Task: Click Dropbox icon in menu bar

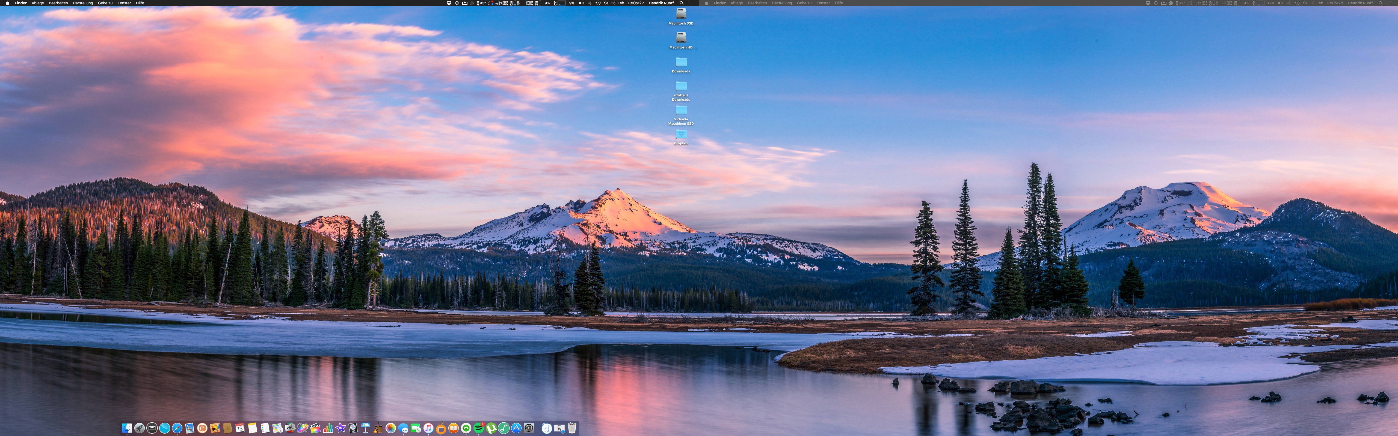Action: pyautogui.click(x=449, y=3)
